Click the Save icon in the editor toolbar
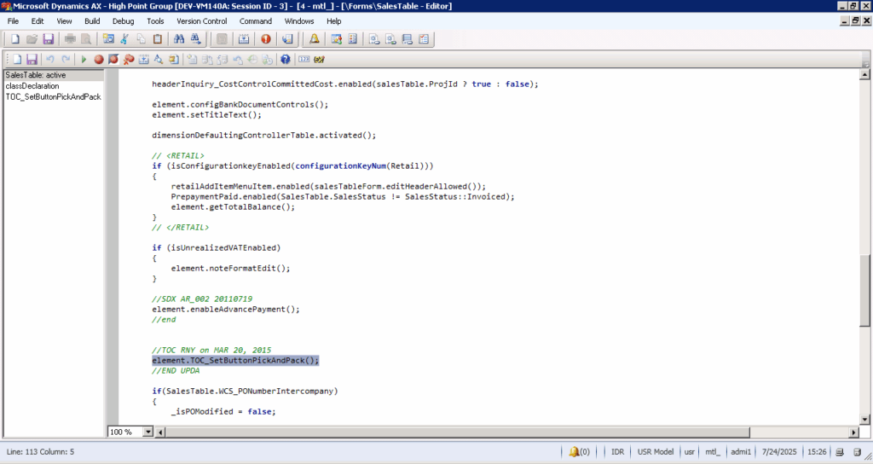873x464 pixels. [x=32, y=59]
